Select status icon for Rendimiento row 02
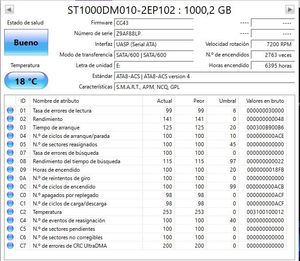Viewport: 300px width, 261px height. tap(10, 119)
